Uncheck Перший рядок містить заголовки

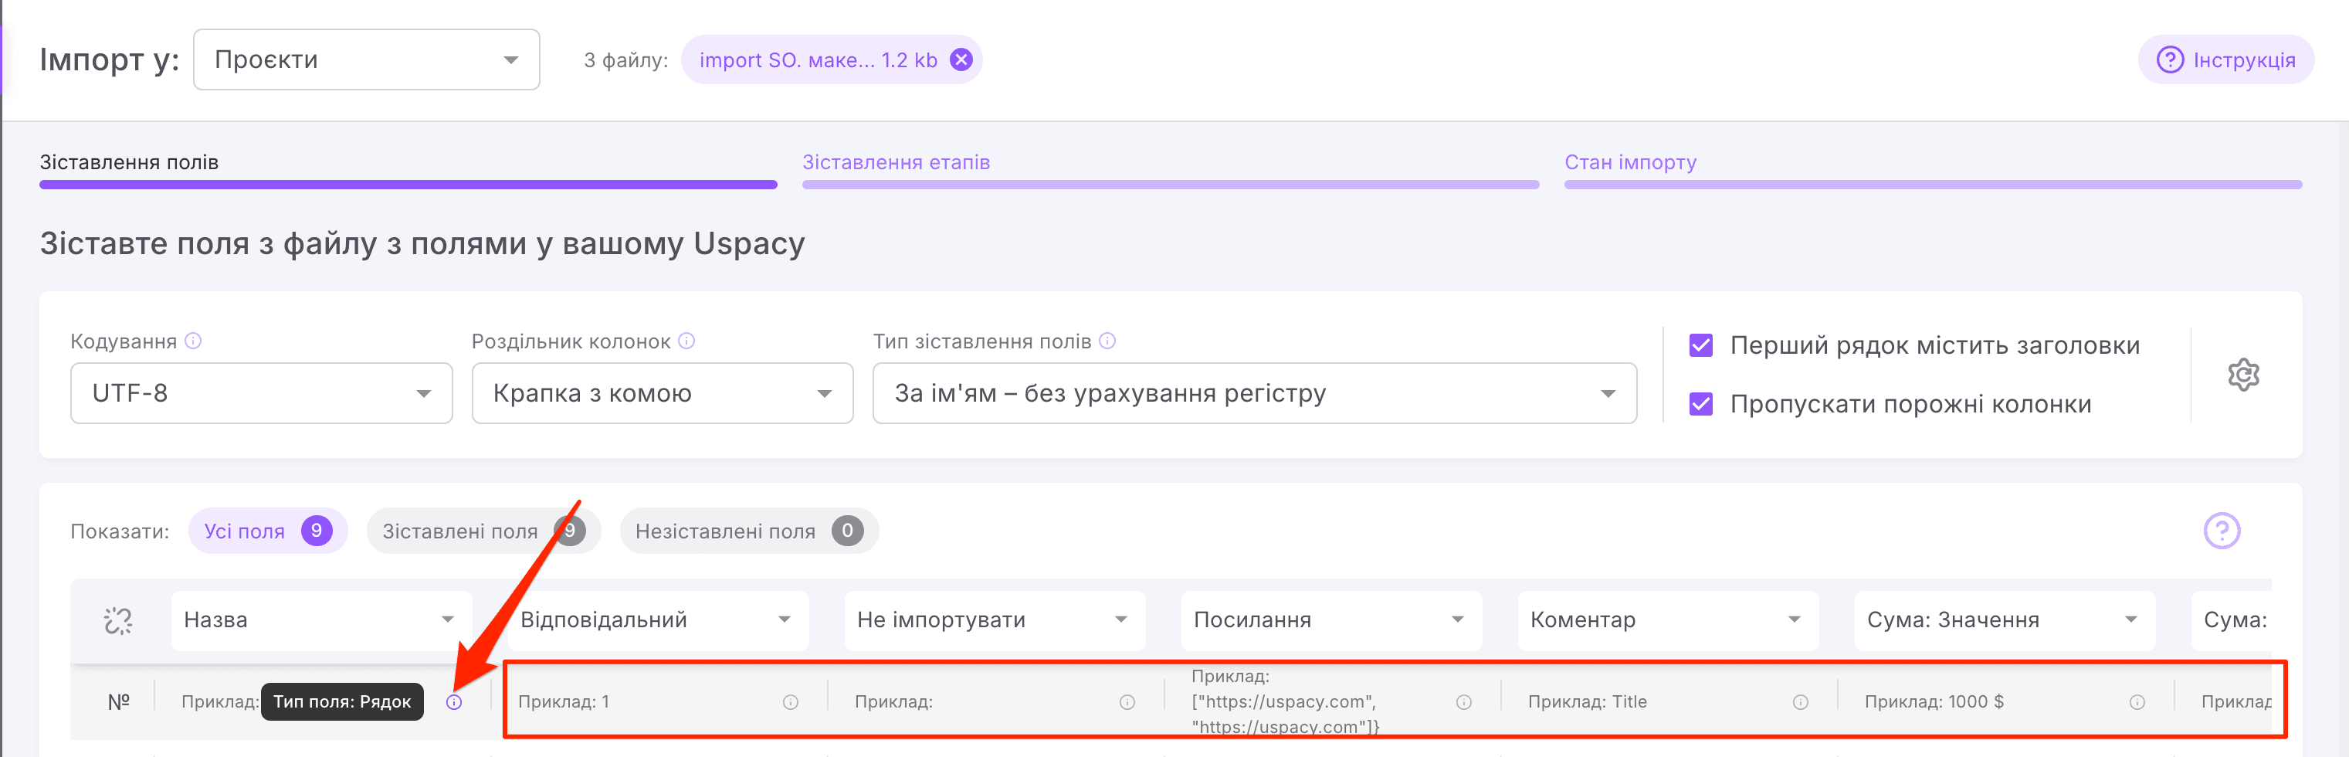click(x=1700, y=345)
